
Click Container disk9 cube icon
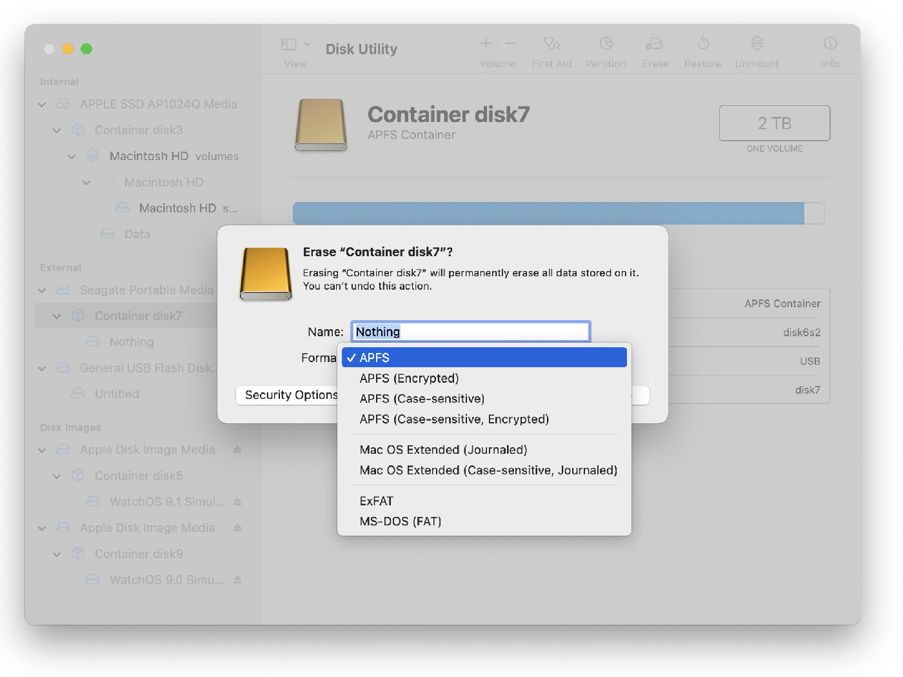tap(78, 554)
